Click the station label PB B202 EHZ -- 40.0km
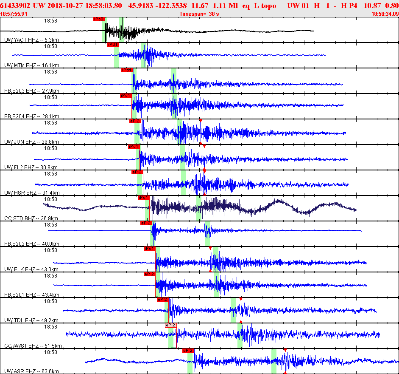 32,244
